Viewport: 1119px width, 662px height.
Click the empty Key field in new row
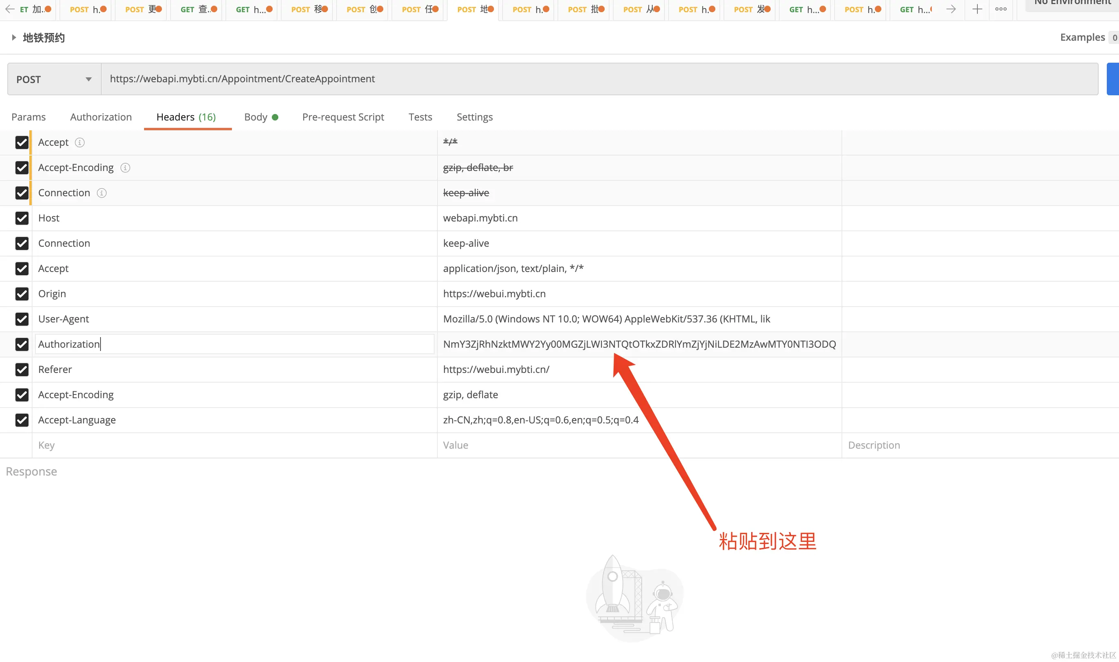click(x=234, y=445)
